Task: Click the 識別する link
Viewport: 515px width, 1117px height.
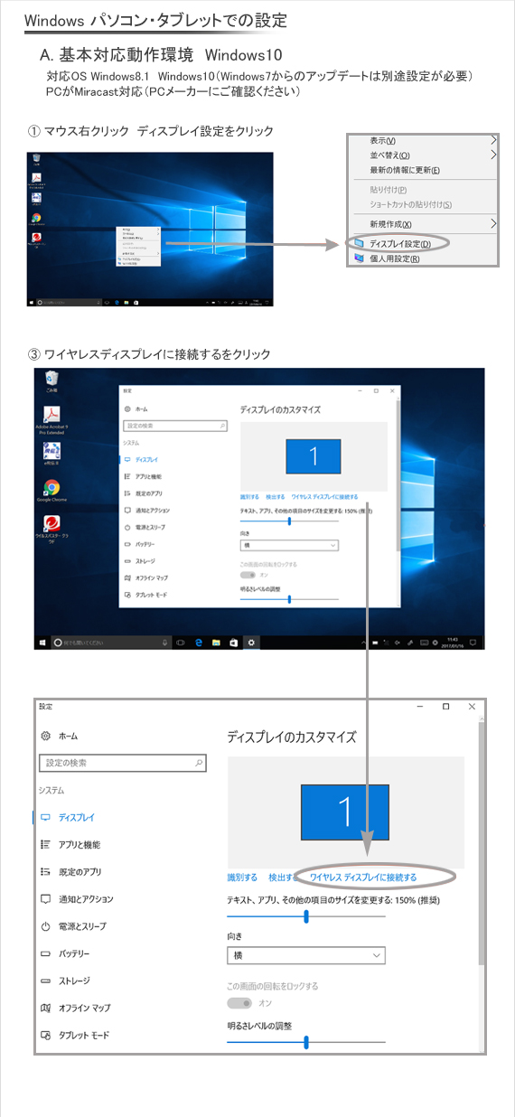Action: pyautogui.click(x=242, y=878)
